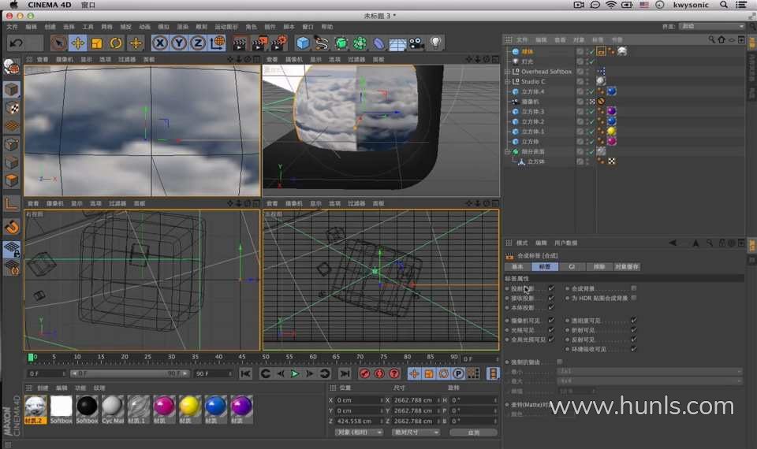Activate the Move tool in top toolbar
Image resolution: width=757 pixels, height=449 pixels.
(78, 43)
